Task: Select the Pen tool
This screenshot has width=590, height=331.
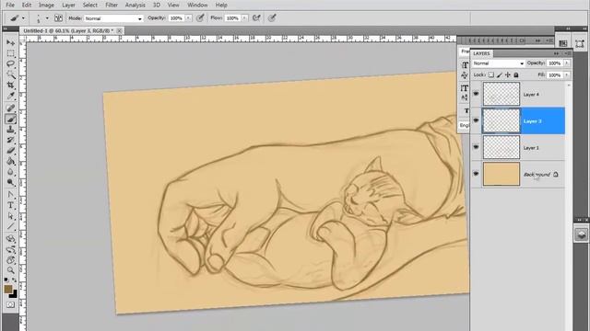Action: click(10, 195)
